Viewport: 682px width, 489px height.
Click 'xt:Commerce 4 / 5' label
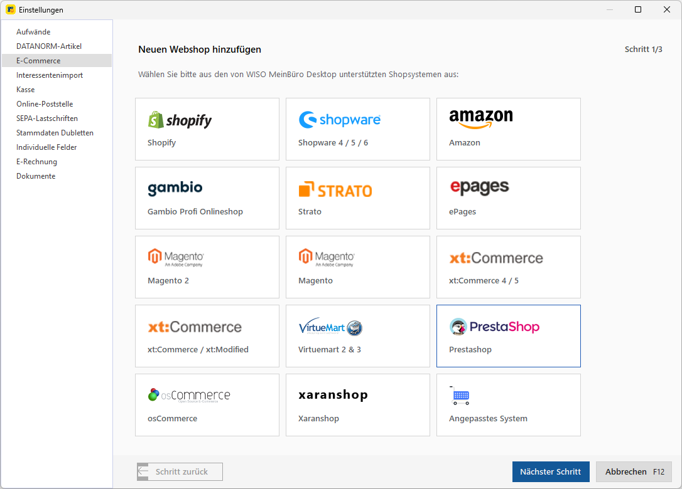484,280
